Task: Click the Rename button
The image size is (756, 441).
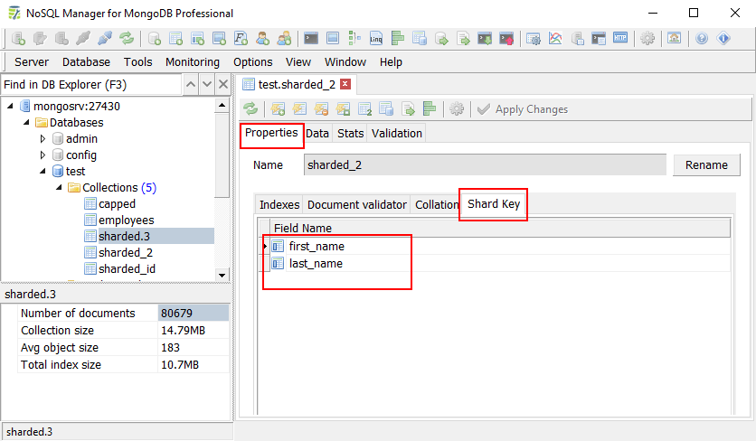Action: coord(706,165)
